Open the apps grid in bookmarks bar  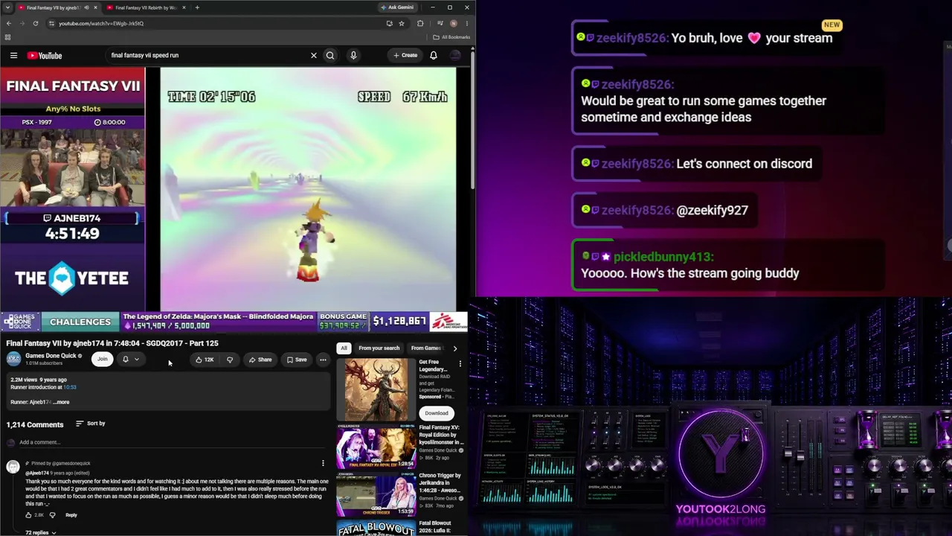7,37
